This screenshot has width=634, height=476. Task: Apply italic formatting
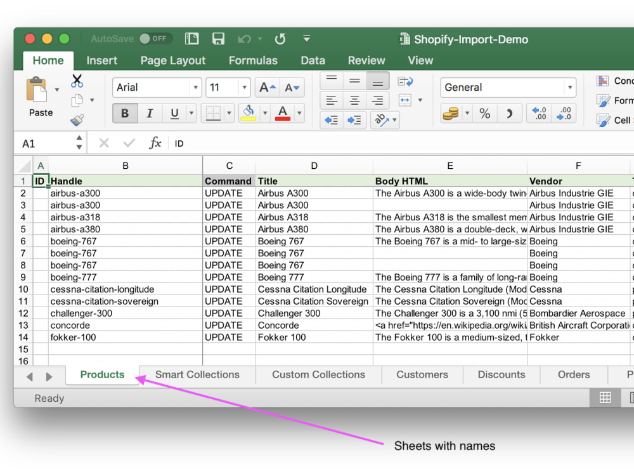tap(150, 113)
